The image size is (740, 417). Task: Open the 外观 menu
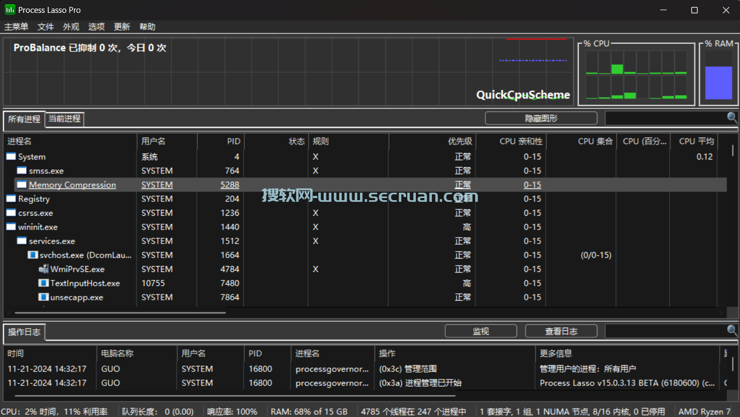click(x=71, y=27)
